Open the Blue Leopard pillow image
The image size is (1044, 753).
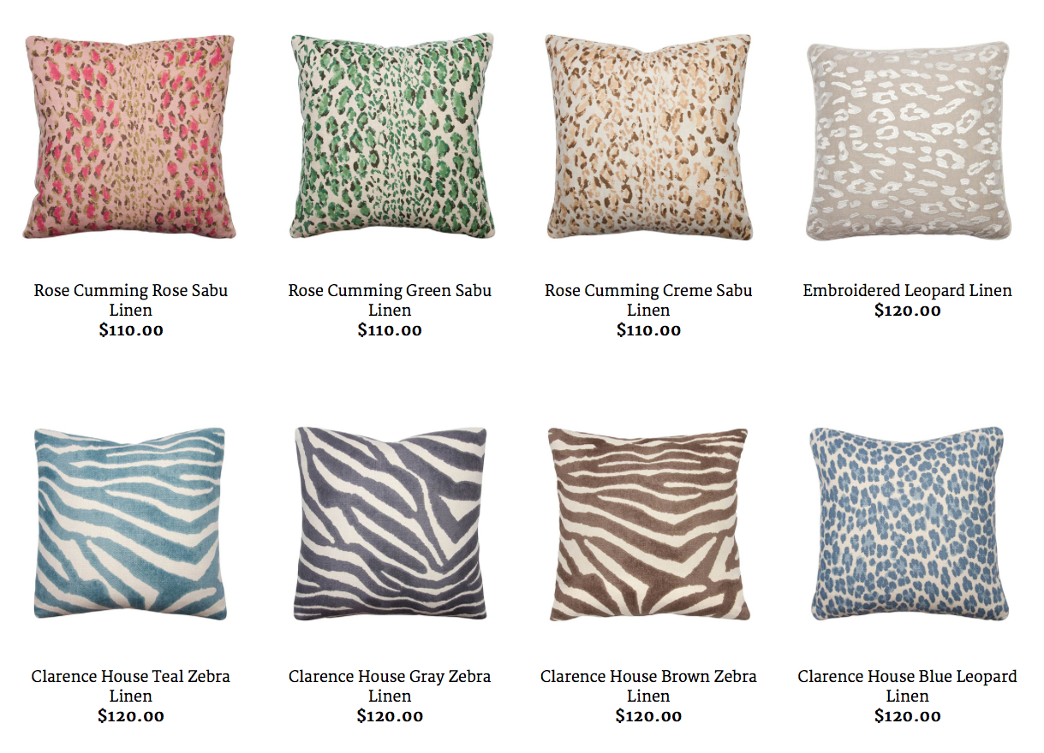[x=908, y=524]
